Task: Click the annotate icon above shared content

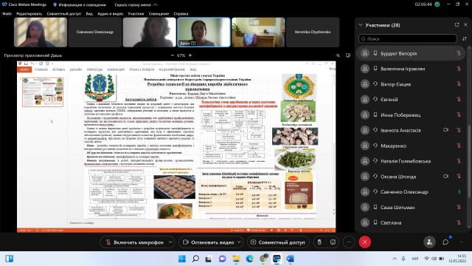Action: point(338,55)
